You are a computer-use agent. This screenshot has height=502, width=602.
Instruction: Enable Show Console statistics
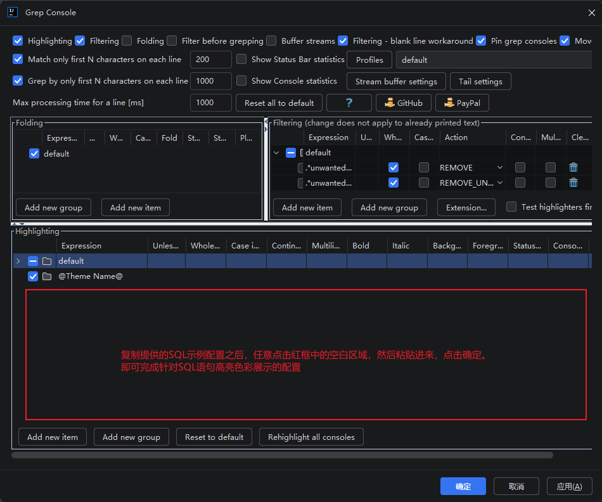241,80
